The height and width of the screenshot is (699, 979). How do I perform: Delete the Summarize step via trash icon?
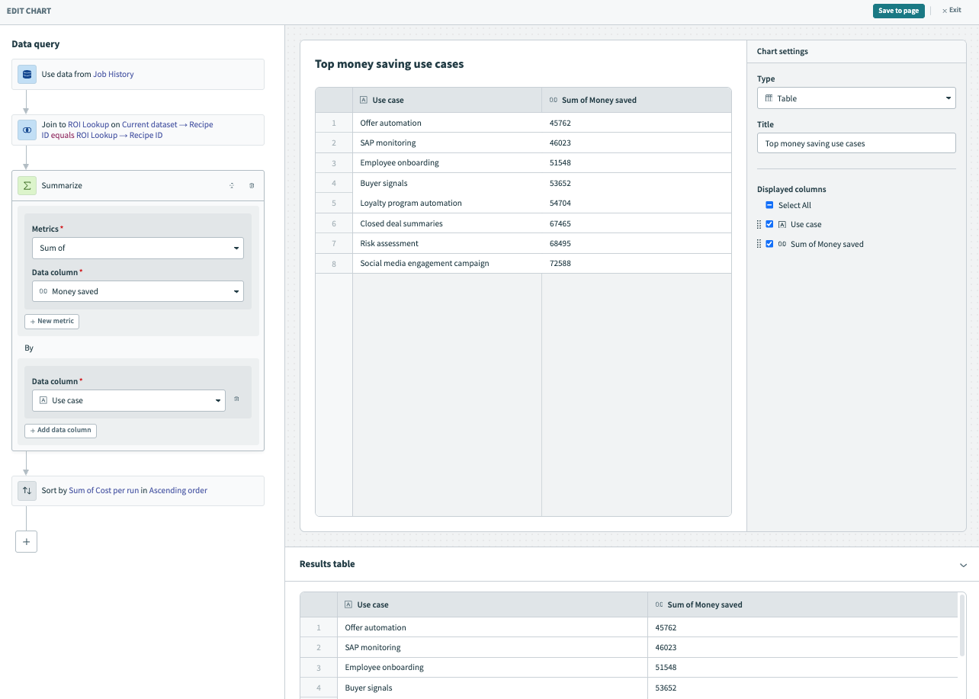point(252,185)
